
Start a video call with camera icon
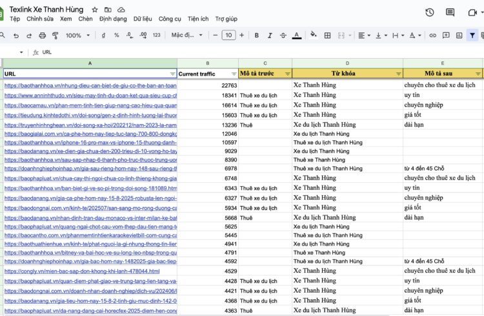472,12
